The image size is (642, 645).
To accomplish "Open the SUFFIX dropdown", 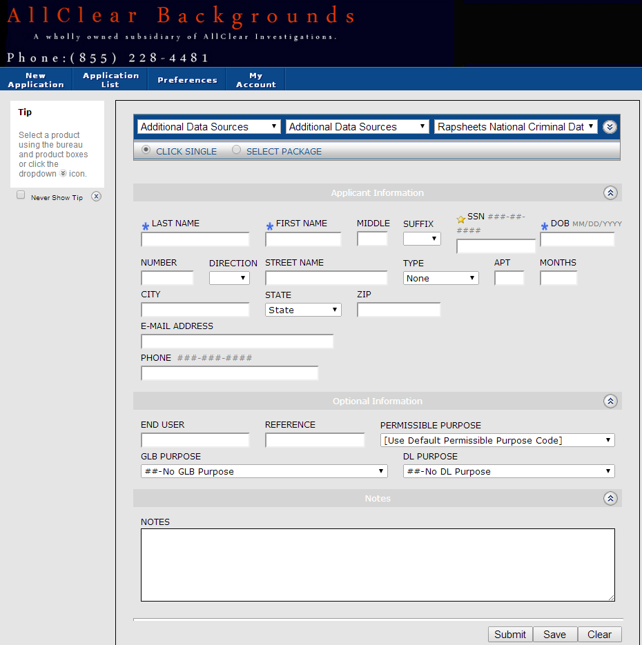I will 422,239.
